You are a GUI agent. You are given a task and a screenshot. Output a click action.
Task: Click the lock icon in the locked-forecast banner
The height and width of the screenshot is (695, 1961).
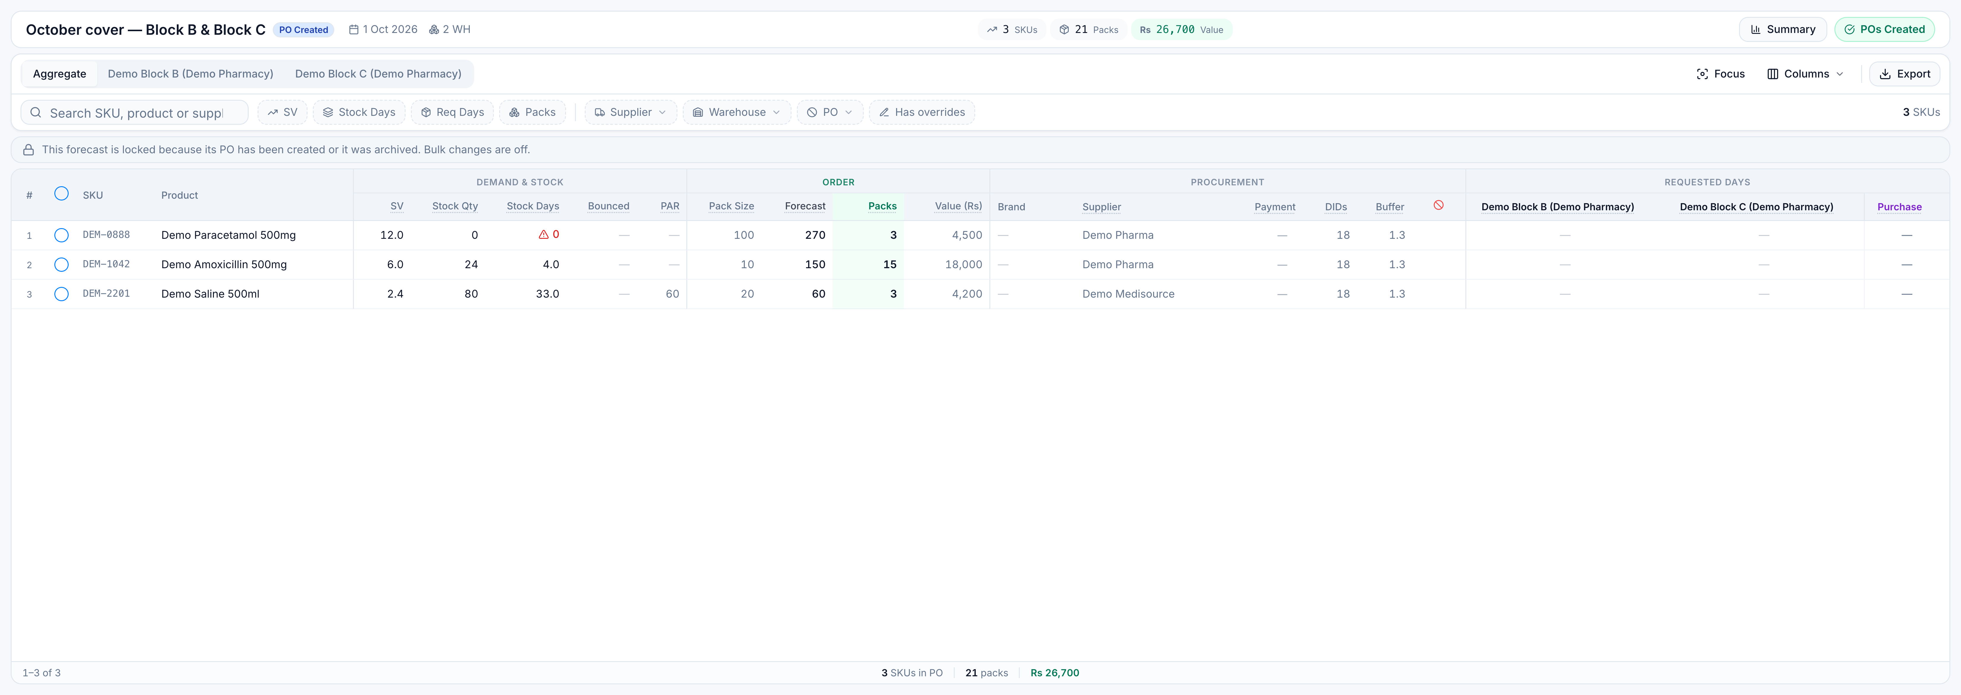[28, 150]
